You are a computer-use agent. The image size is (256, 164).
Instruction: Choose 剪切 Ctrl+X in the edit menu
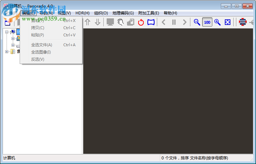(x=51, y=21)
